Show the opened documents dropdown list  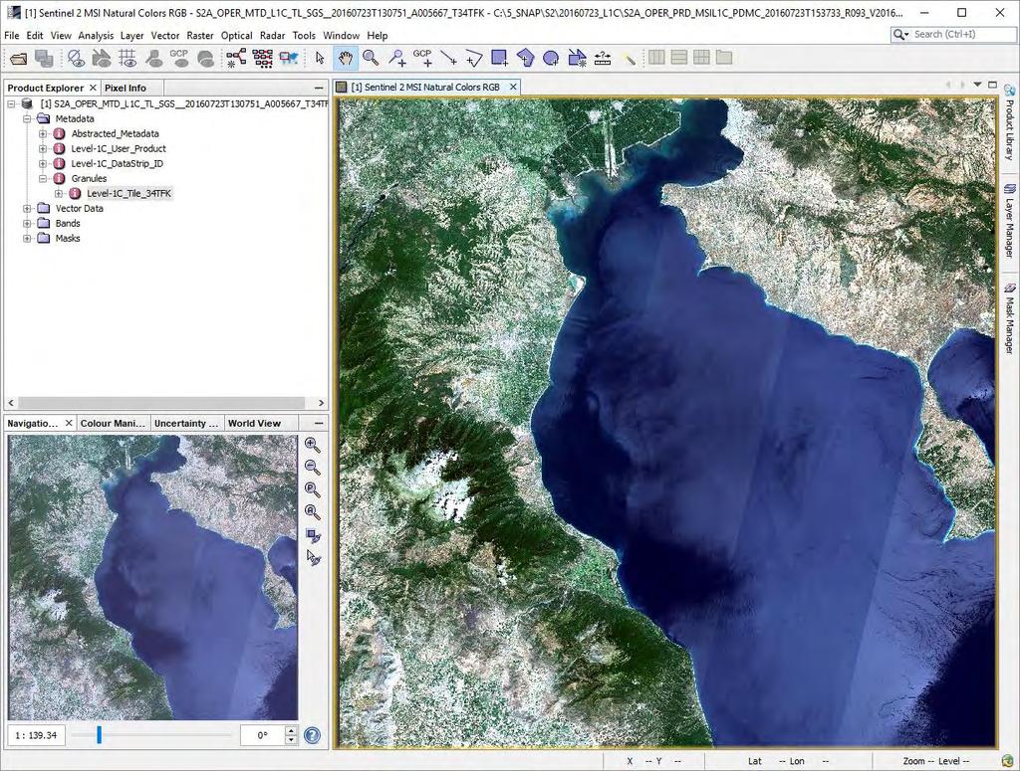click(977, 85)
